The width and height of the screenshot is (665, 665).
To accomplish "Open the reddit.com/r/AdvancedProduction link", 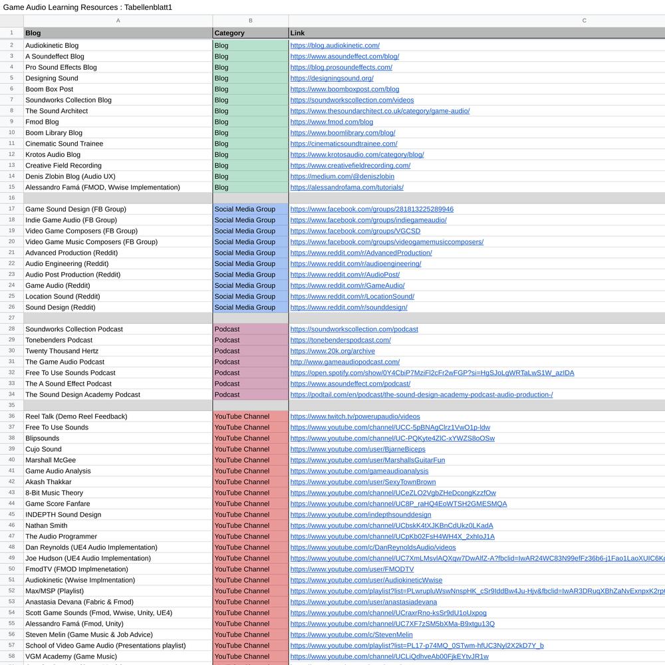I will tap(361, 253).
